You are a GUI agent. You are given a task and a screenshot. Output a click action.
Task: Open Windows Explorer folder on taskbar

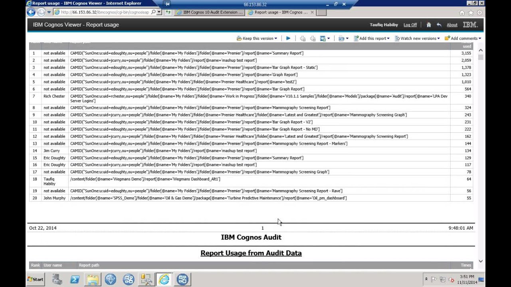pos(93,279)
